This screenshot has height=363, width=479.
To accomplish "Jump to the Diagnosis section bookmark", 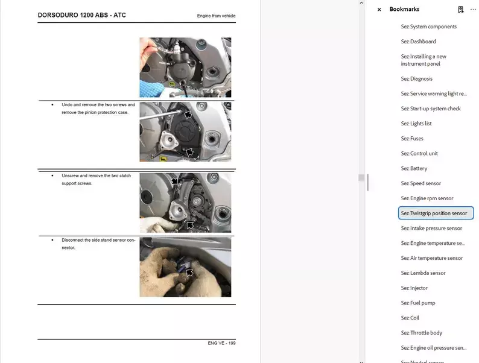I will coord(416,79).
